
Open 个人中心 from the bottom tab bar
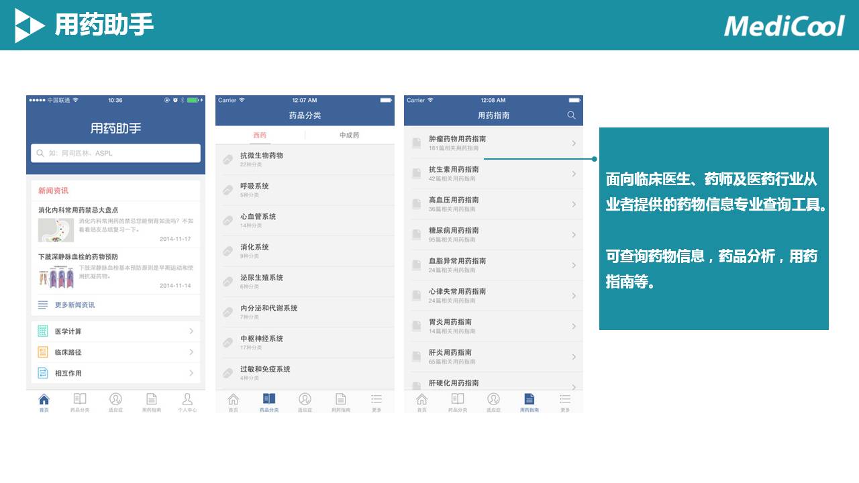pyautogui.click(x=187, y=401)
